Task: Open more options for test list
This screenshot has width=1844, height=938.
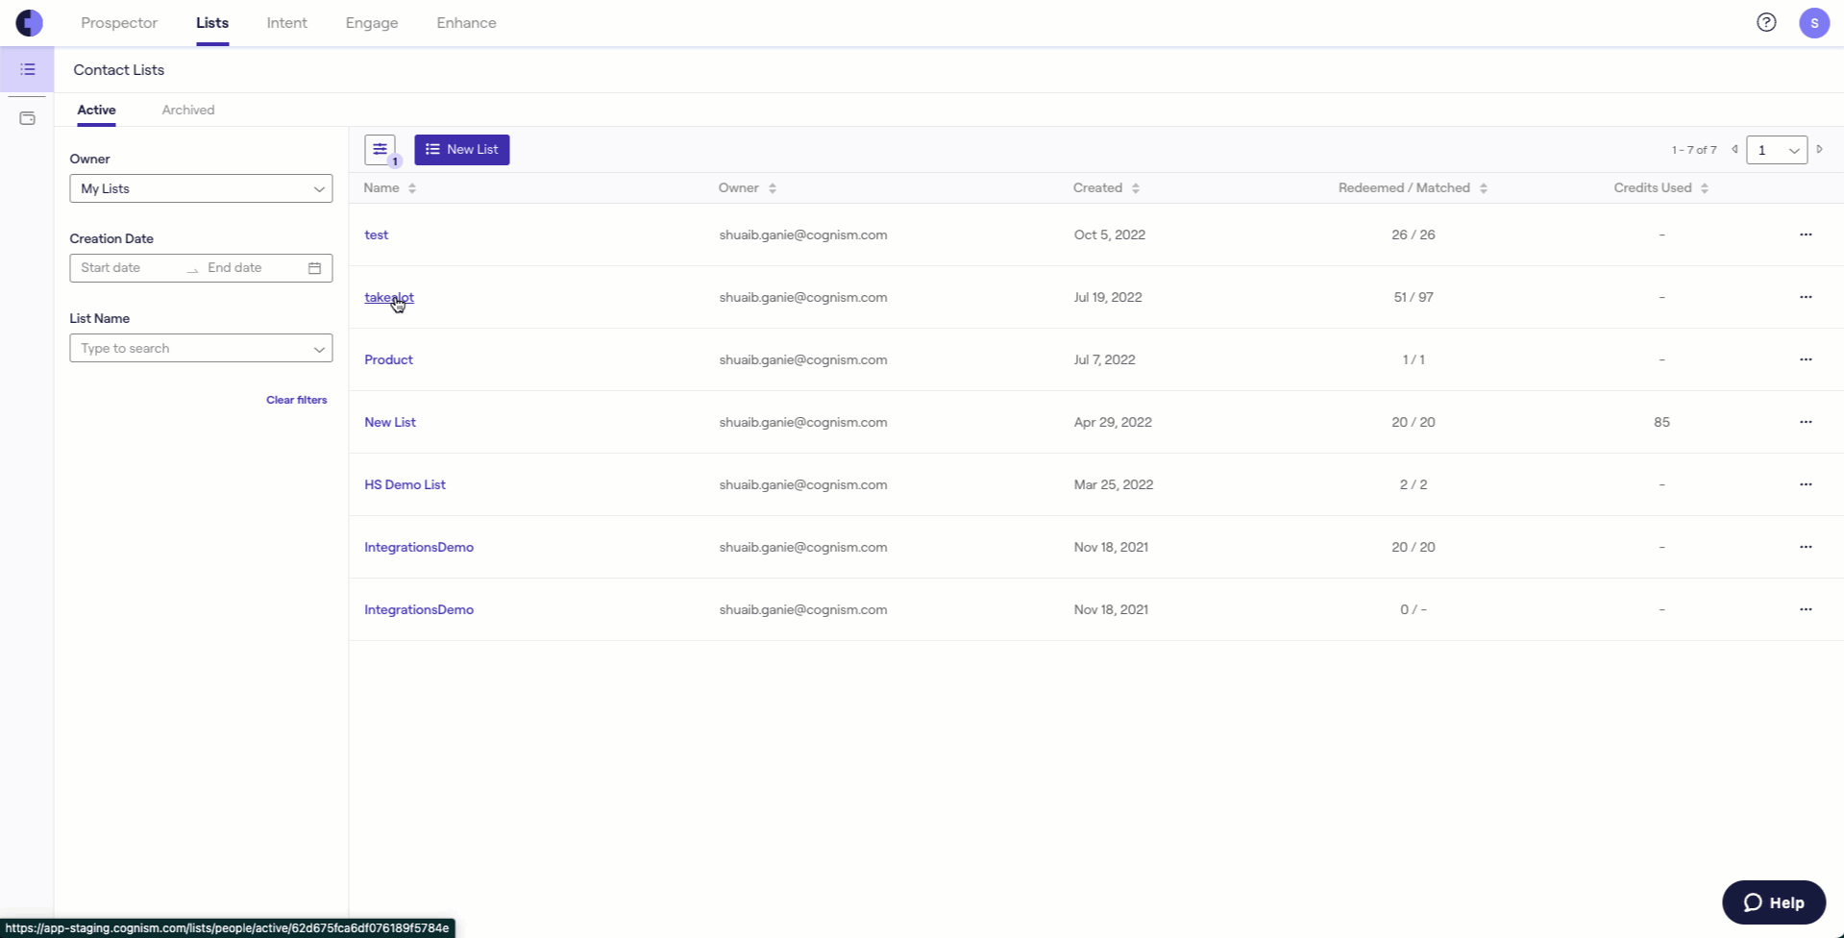Action: click(1805, 234)
